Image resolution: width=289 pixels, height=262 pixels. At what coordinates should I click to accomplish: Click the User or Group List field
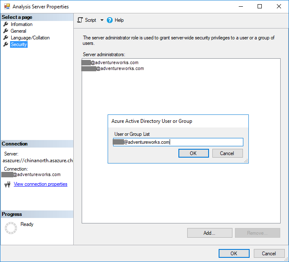tap(178, 142)
